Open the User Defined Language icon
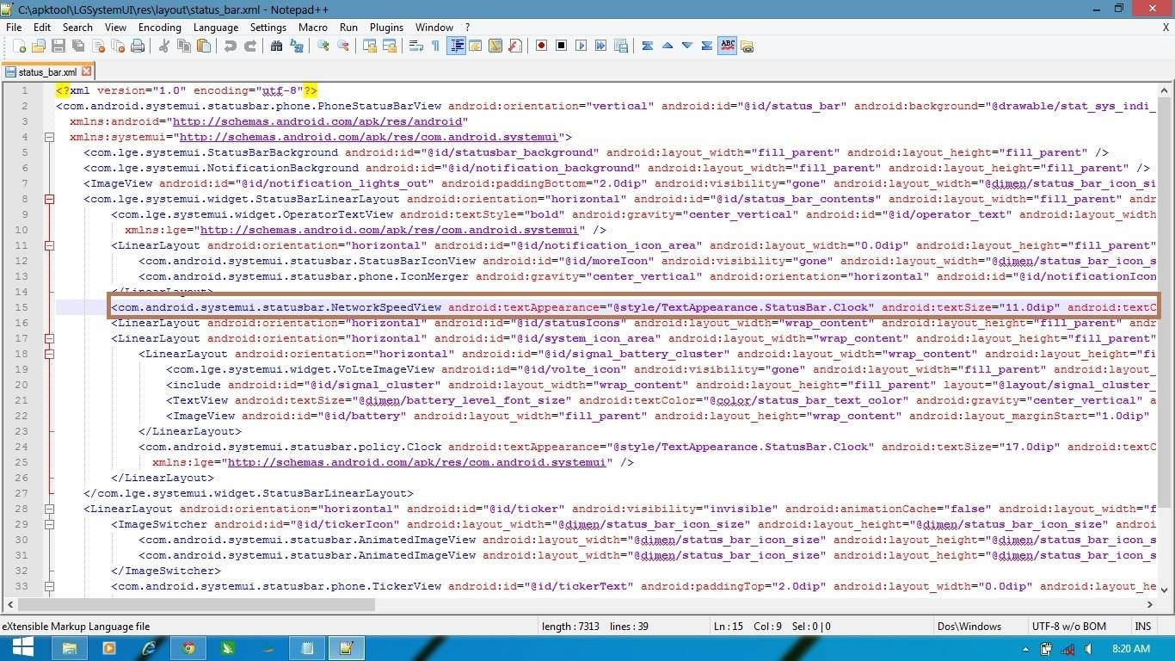 click(476, 46)
